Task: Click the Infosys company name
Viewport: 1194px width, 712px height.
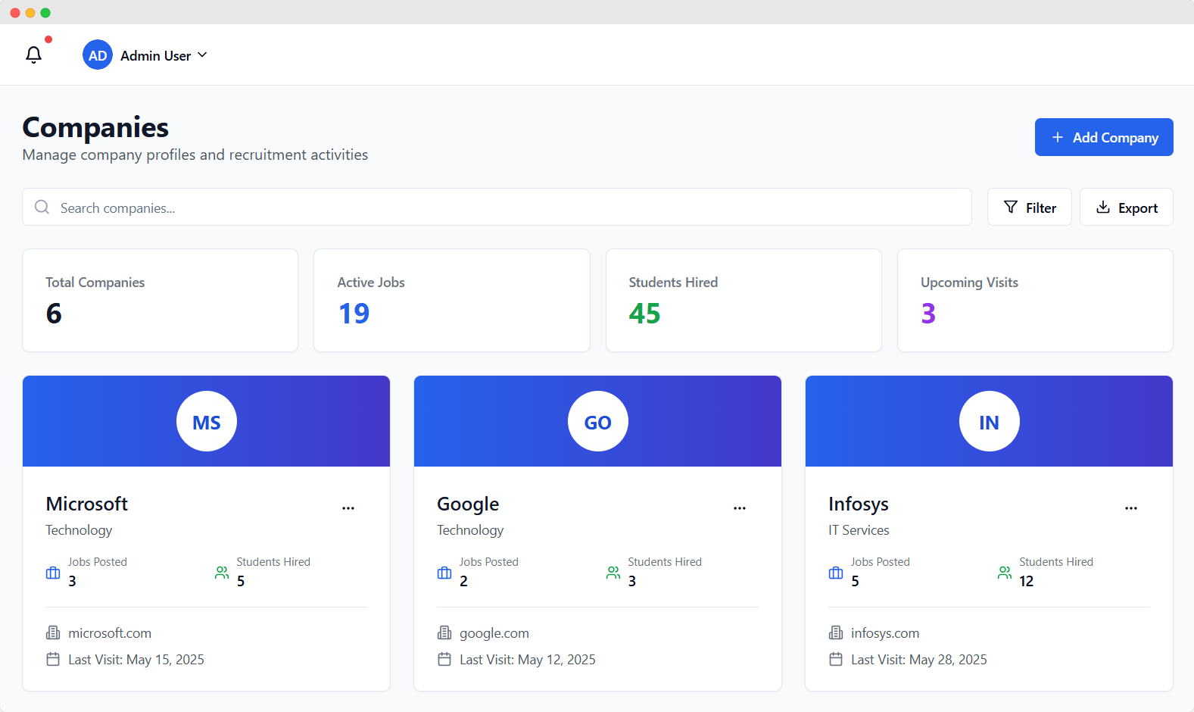Action: pos(859,504)
